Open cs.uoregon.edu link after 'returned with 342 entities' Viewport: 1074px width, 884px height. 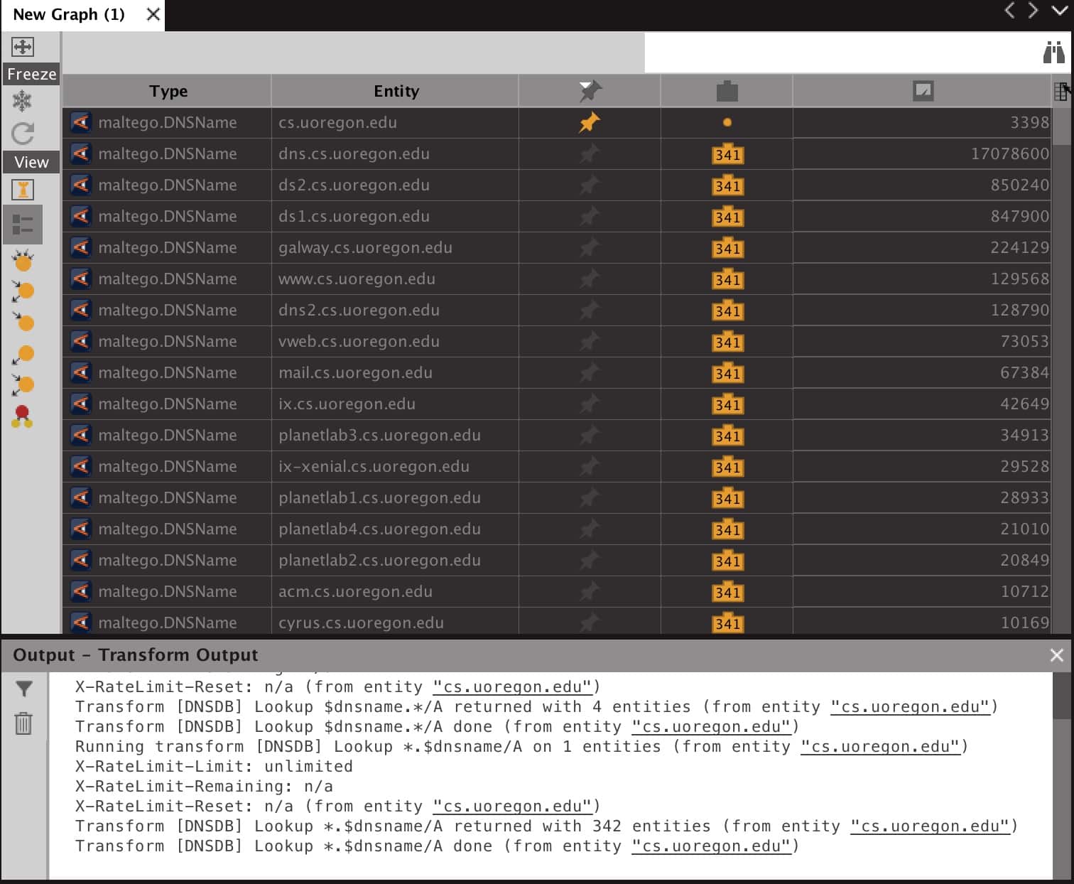point(930,826)
